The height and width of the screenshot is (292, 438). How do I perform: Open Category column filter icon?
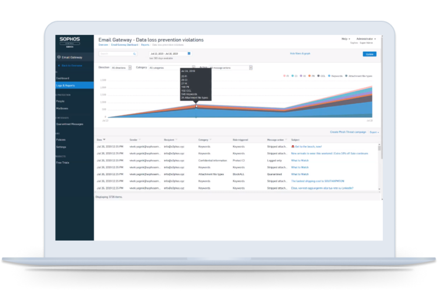click(x=210, y=140)
